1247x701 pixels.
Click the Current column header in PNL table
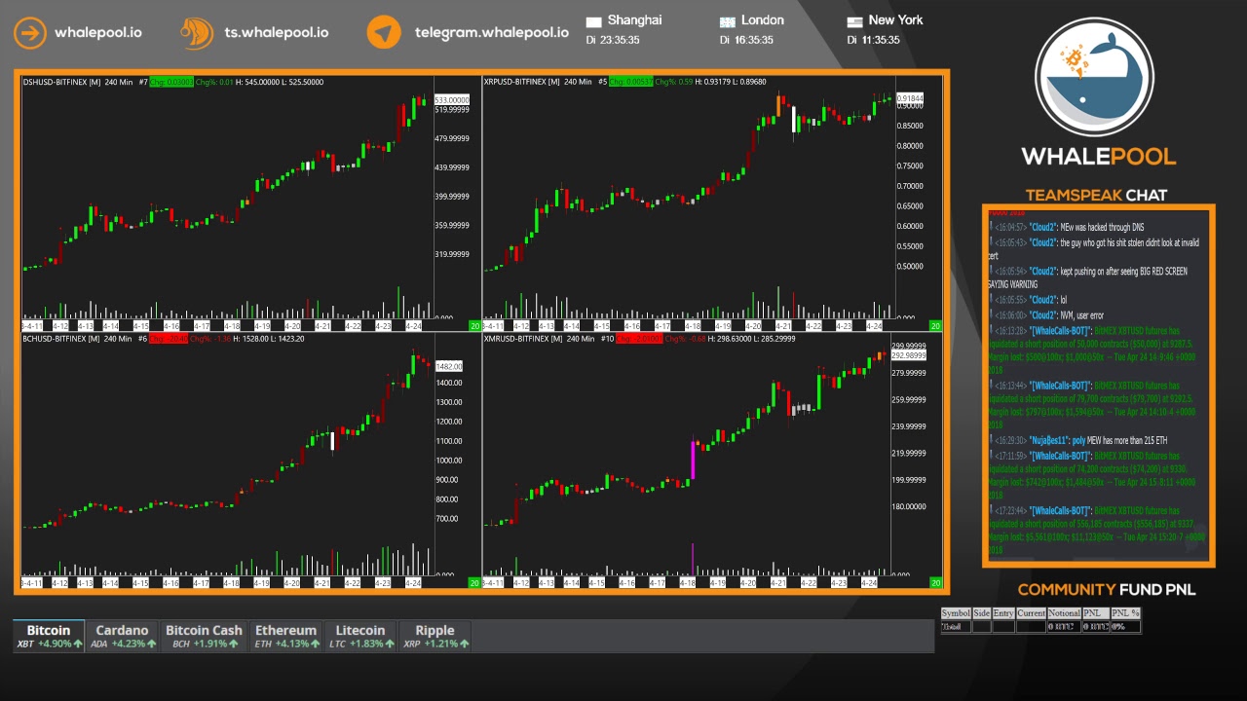(1031, 613)
